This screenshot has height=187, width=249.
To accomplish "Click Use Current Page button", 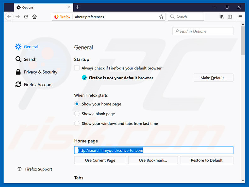I will pos(100,160).
